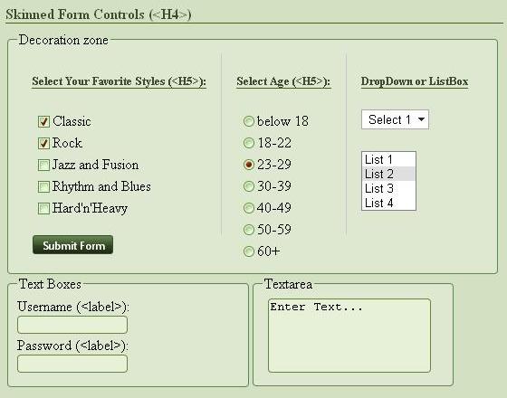The height and width of the screenshot is (398, 507).
Task: Select the 40-49 age option
Action: [x=249, y=208]
